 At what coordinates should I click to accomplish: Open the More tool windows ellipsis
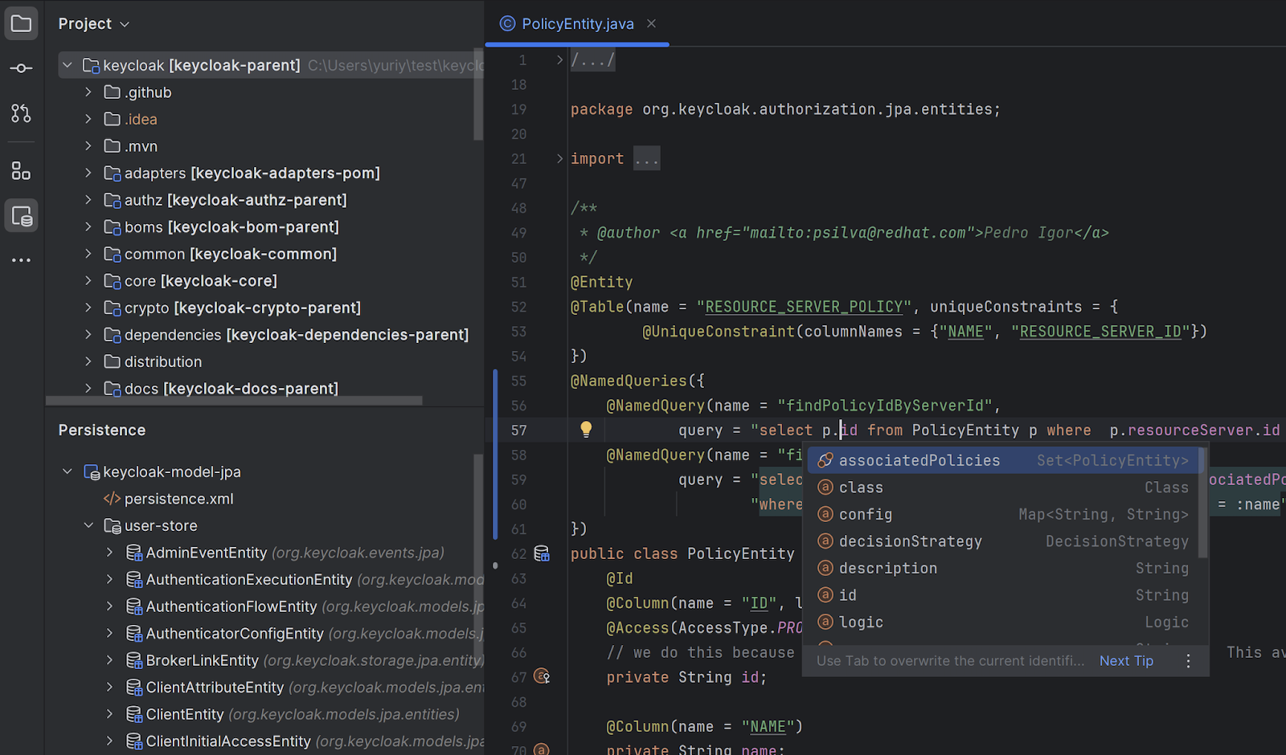click(22, 260)
